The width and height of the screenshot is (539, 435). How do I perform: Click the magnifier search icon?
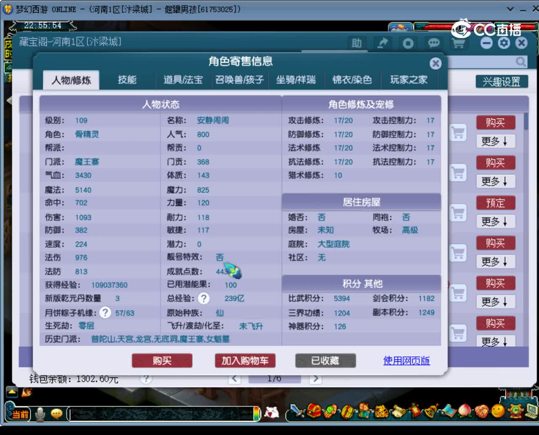click(521, 62)
